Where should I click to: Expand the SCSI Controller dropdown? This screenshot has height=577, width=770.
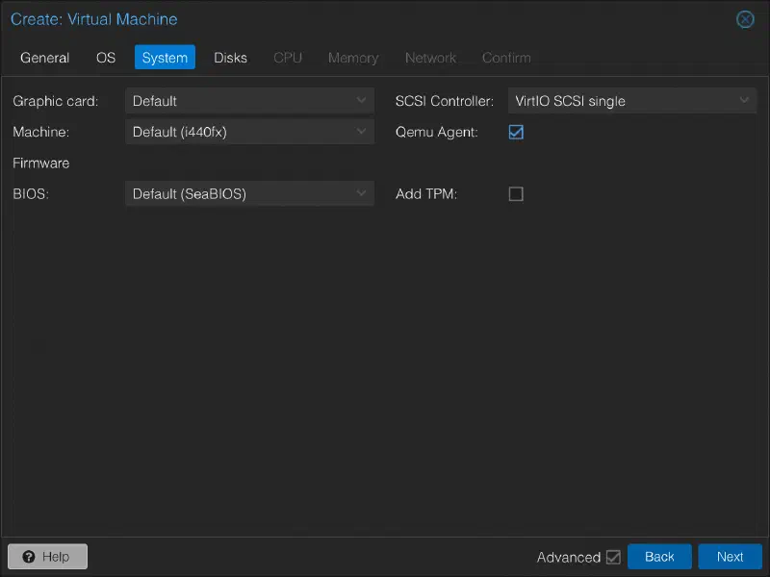click(632, 101)
